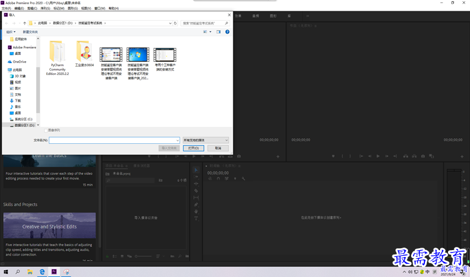The width and height of the screenshot is (470, 277).
Task: Open Comparison View in Program monitor
Action: point(431,156)
